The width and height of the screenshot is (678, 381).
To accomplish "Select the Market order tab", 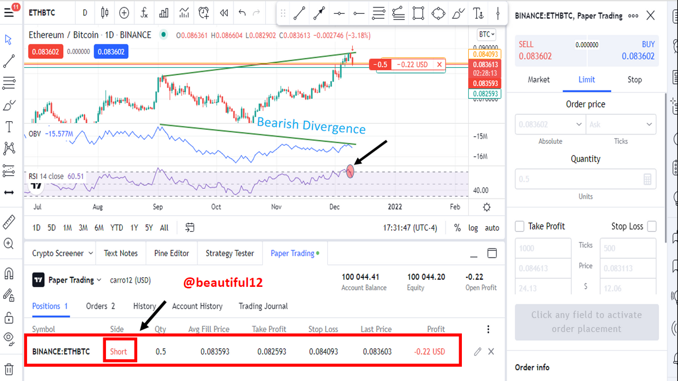I will pyautogui.click(x=539, y=79).
